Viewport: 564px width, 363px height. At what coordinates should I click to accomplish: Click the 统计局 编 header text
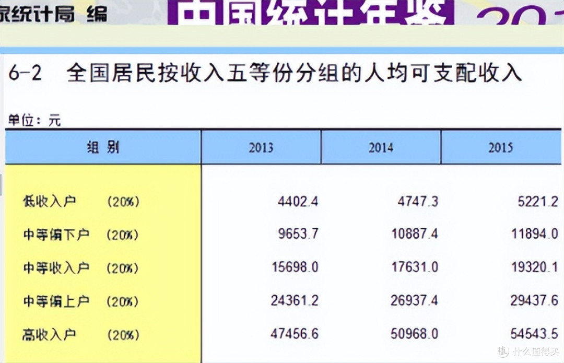click(53, 14)
